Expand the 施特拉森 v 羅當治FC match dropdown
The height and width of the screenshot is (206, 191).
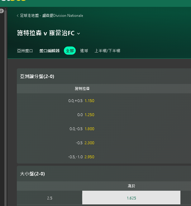79,33
